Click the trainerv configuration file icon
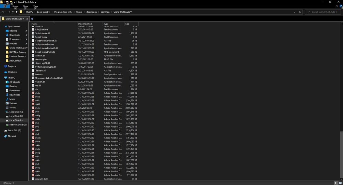This screenshot has height=185, width=343. coord(33,74)
